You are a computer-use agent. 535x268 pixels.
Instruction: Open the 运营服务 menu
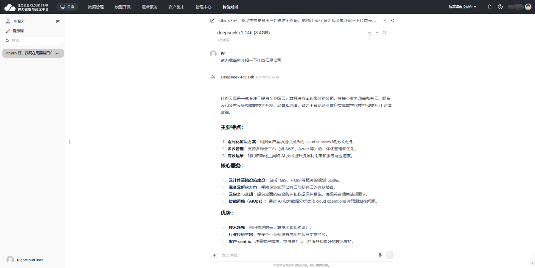click(149, 7)
